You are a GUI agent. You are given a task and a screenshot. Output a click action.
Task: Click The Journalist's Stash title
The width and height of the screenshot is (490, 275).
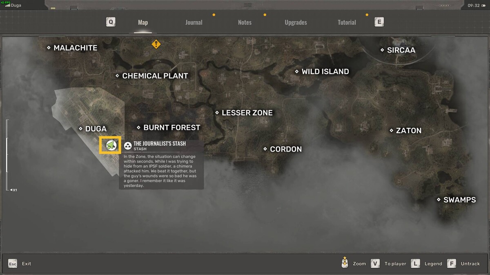[x=160, y=143]
